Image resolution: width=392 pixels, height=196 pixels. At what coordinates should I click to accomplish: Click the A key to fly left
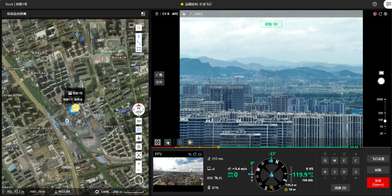click(325, 172)
